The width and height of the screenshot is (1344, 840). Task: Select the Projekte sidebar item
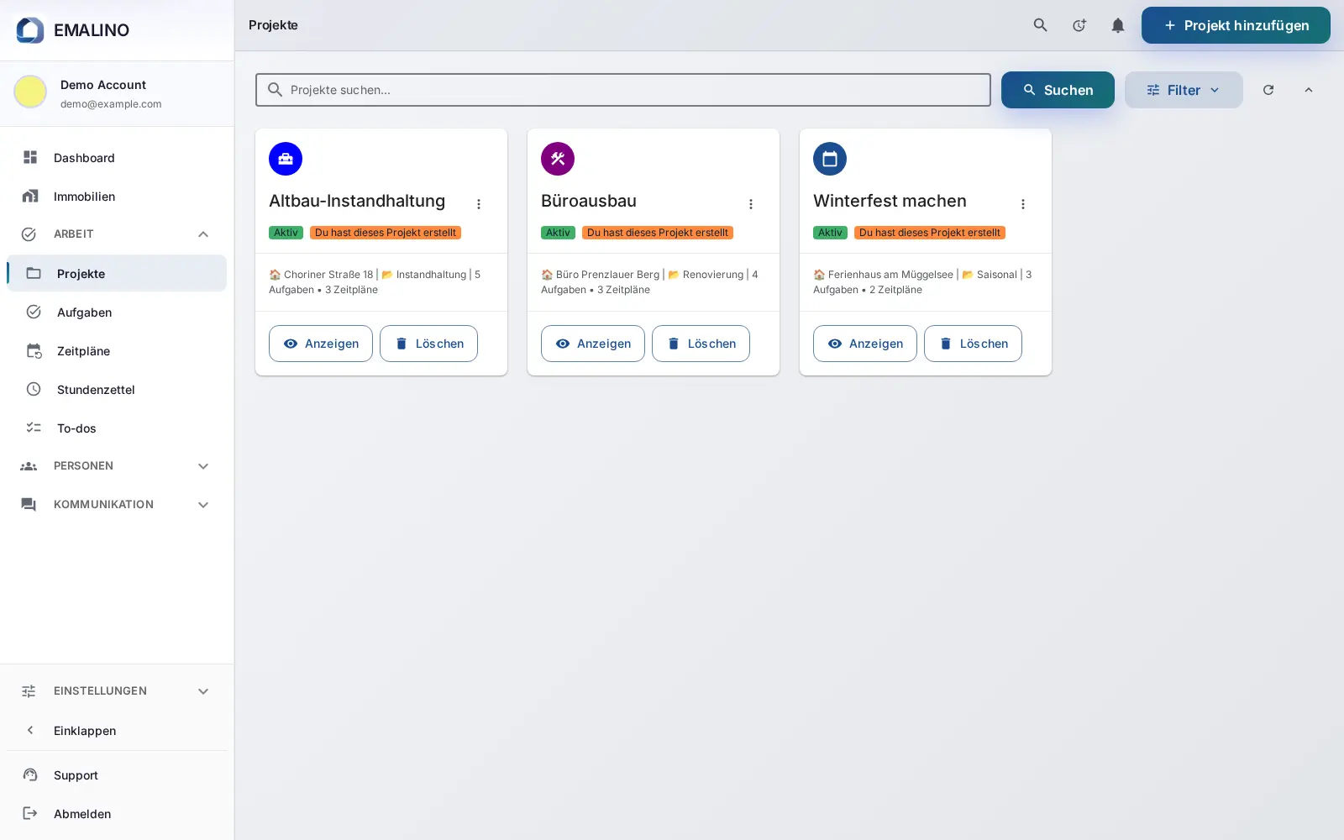(x=117, y=274)
